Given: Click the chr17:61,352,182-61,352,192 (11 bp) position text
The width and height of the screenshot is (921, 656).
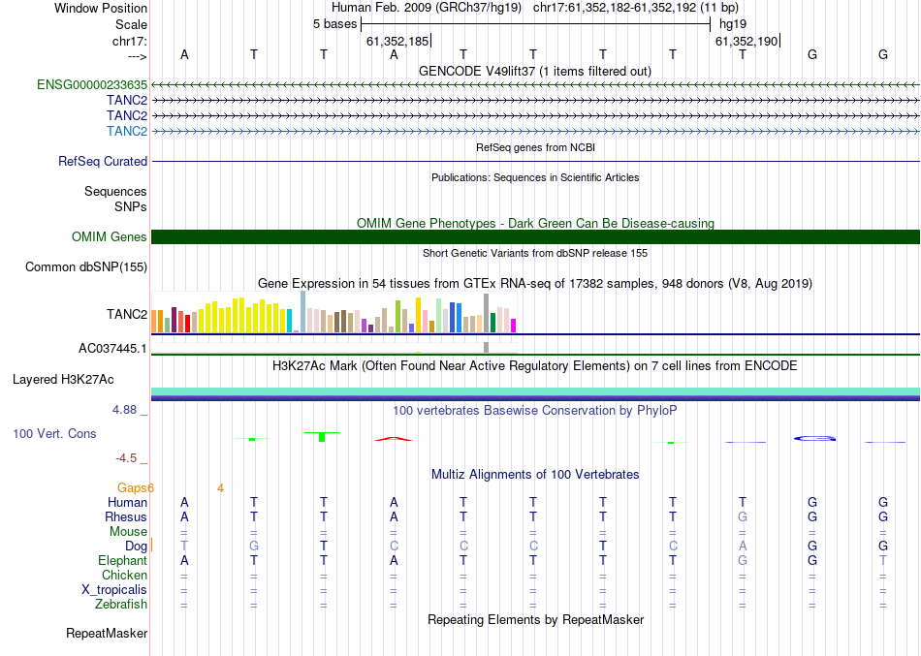Looking at the screenshot, I should tap(636, 8).
